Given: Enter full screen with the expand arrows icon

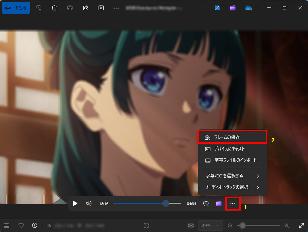Looking at the screenshot, I should [301, 225].
